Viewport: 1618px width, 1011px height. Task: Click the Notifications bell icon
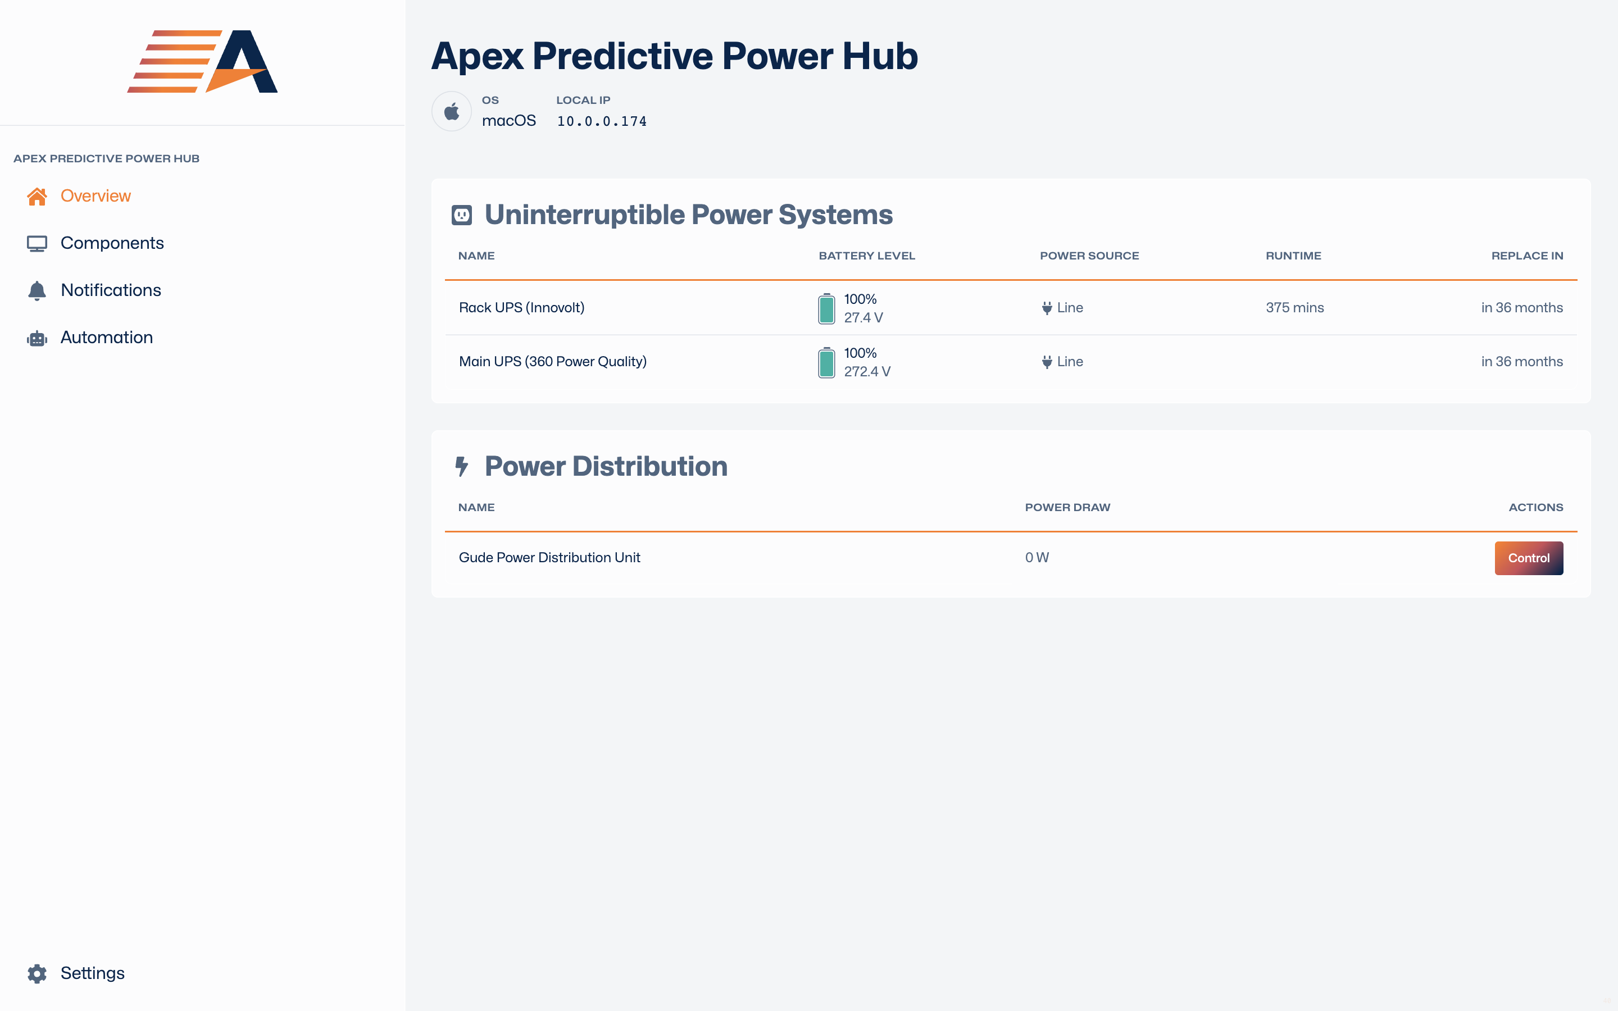tap(37, 290)
